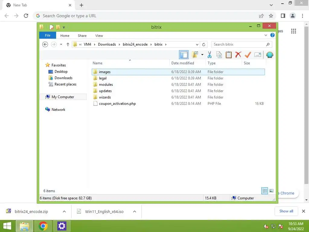Switch to the View ribbon tab
Image resolution: width=309 pixels, height=232 pixels.
click(x=99, y=36)
